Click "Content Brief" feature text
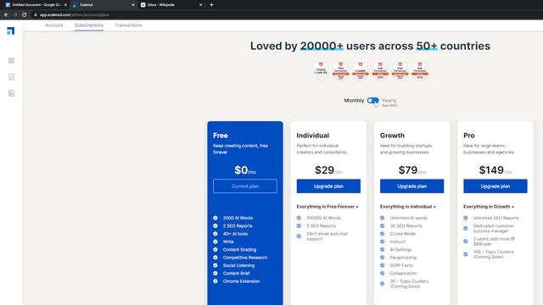Screen dimensions: 543x305 [236, 273]
